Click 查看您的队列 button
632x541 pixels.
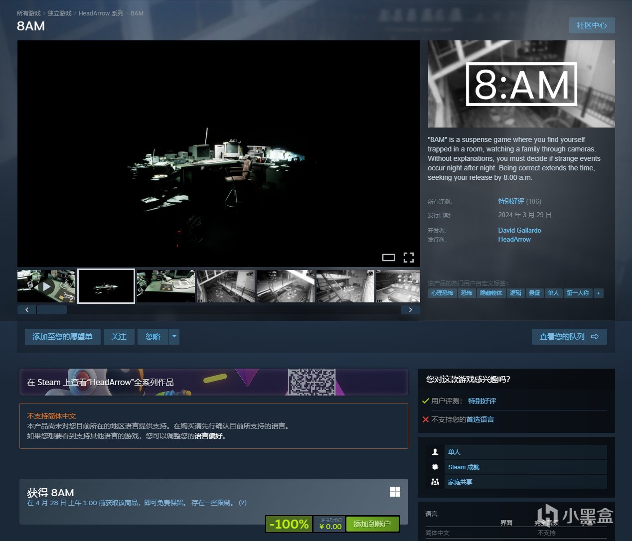click(x=569, y=337)
